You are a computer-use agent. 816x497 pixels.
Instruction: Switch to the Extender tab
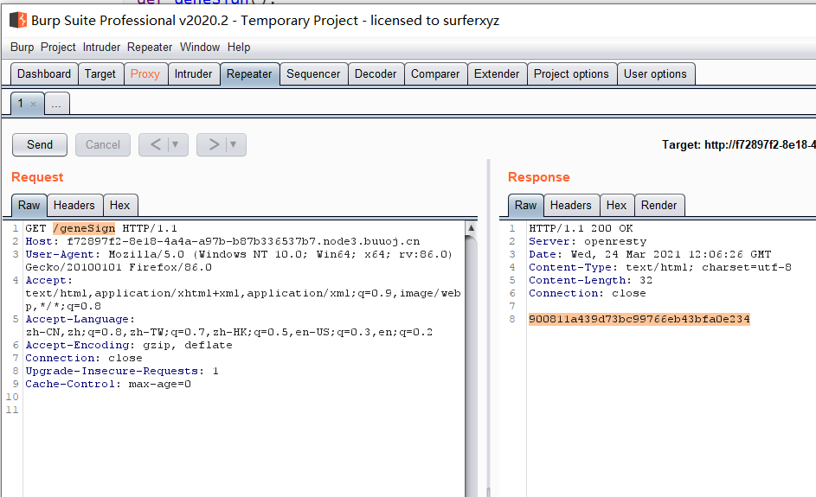tap(497, 73)
